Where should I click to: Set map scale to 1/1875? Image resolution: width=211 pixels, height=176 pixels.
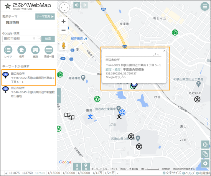(x=14, y=173)
